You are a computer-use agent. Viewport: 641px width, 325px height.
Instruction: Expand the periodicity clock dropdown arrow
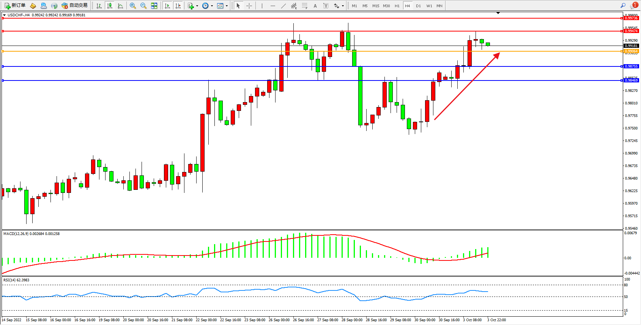point(212,6)
